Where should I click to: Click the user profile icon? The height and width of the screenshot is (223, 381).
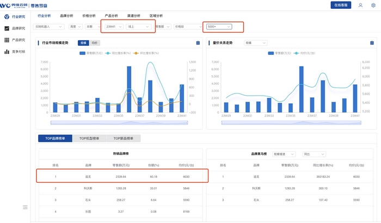tap(360, 5)
